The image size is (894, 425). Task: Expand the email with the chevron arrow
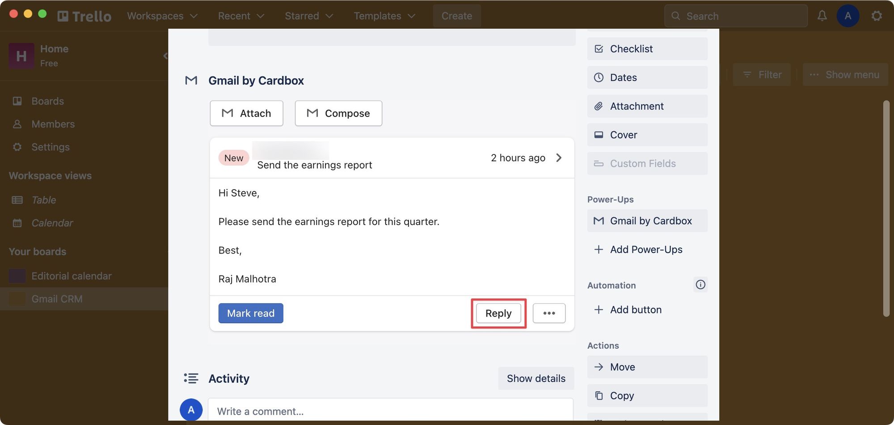pos(559,158)
